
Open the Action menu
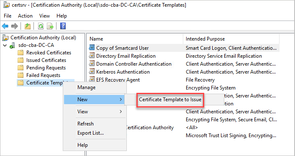(25, 16)
